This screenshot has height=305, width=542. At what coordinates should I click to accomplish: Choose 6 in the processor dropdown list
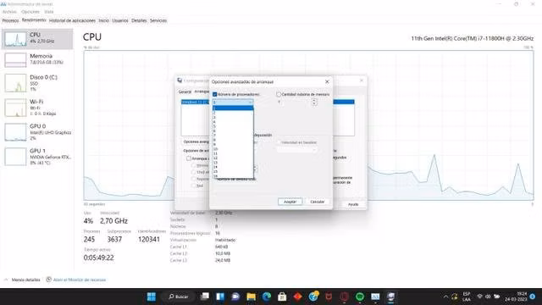233,130
